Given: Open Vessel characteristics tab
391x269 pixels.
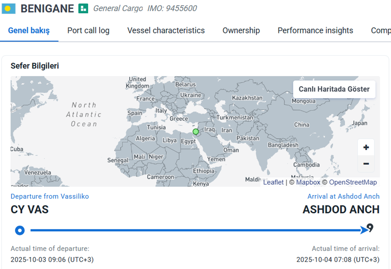Looking at the screenshot, I should 166,31.
